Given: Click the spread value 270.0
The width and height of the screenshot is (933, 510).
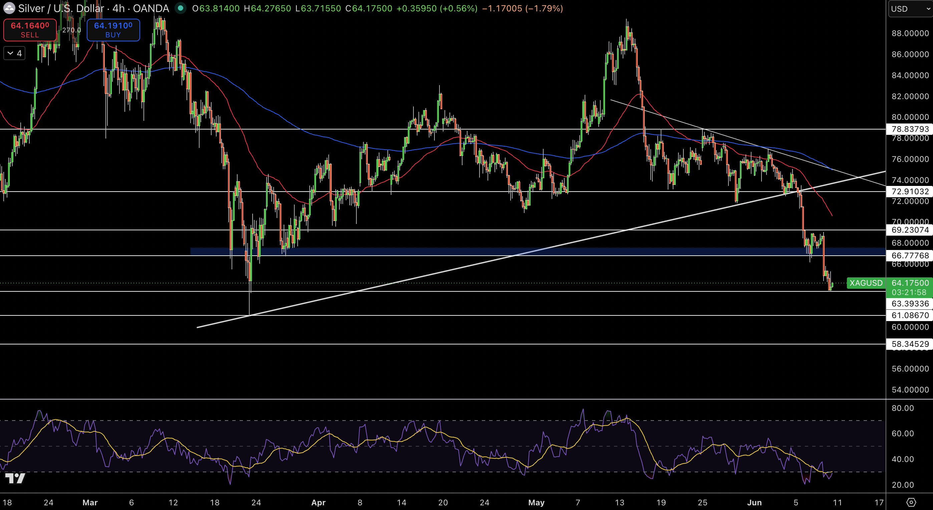Looking at the screenshot, I should (71, 30).
